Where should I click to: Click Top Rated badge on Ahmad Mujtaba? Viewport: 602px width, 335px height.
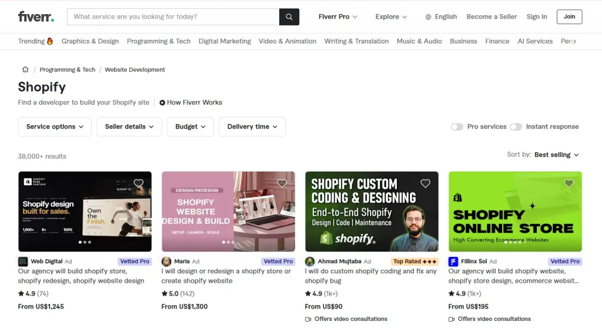click(x=414, y=262)
